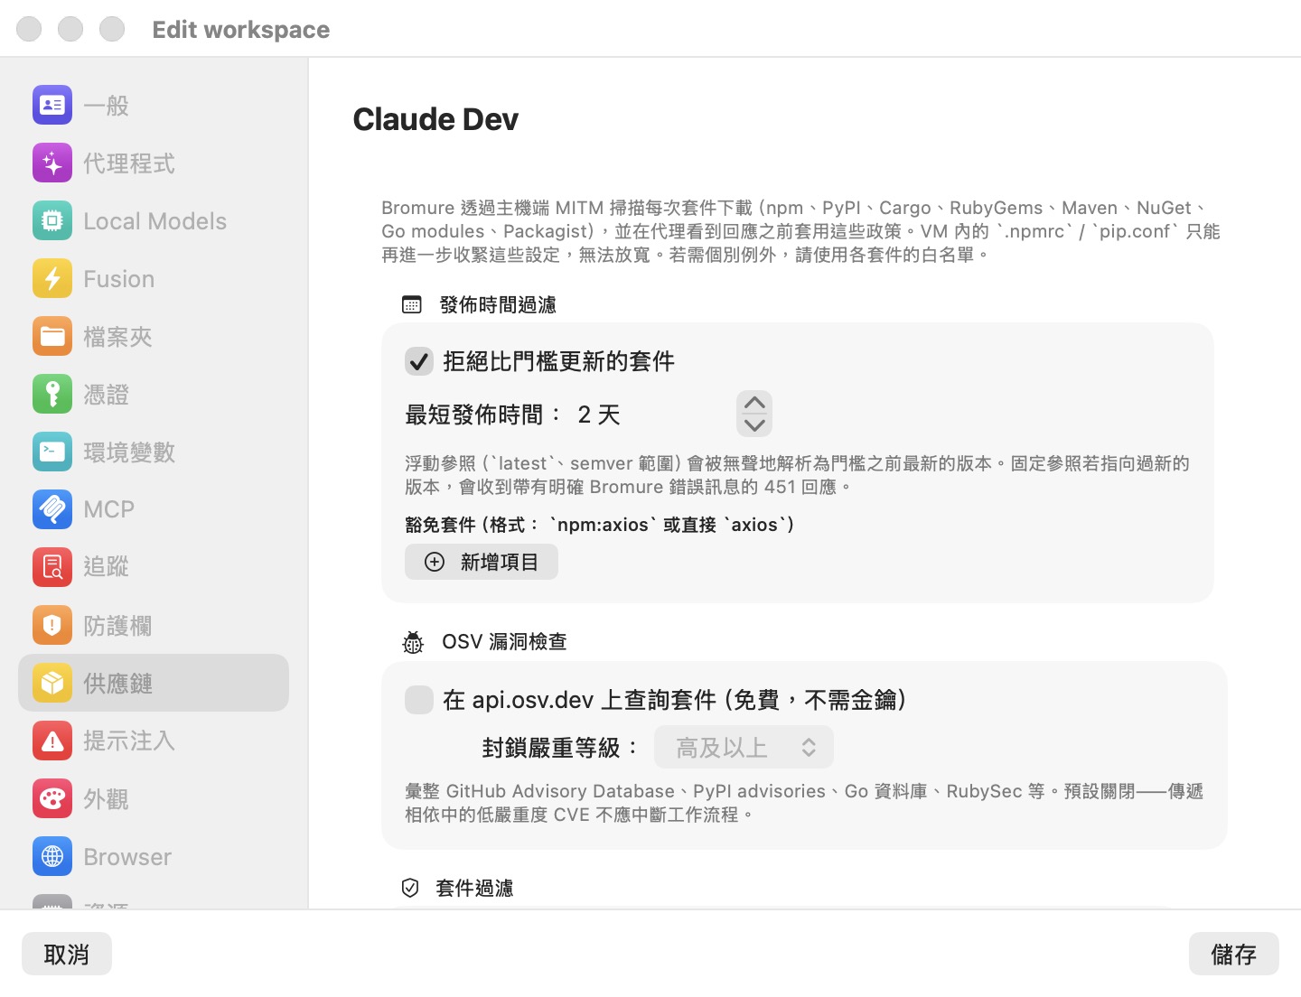Select the MCP paperclip icon
Image resolution: width=1301 pixels, height=997 pixels.
point(52,509)
